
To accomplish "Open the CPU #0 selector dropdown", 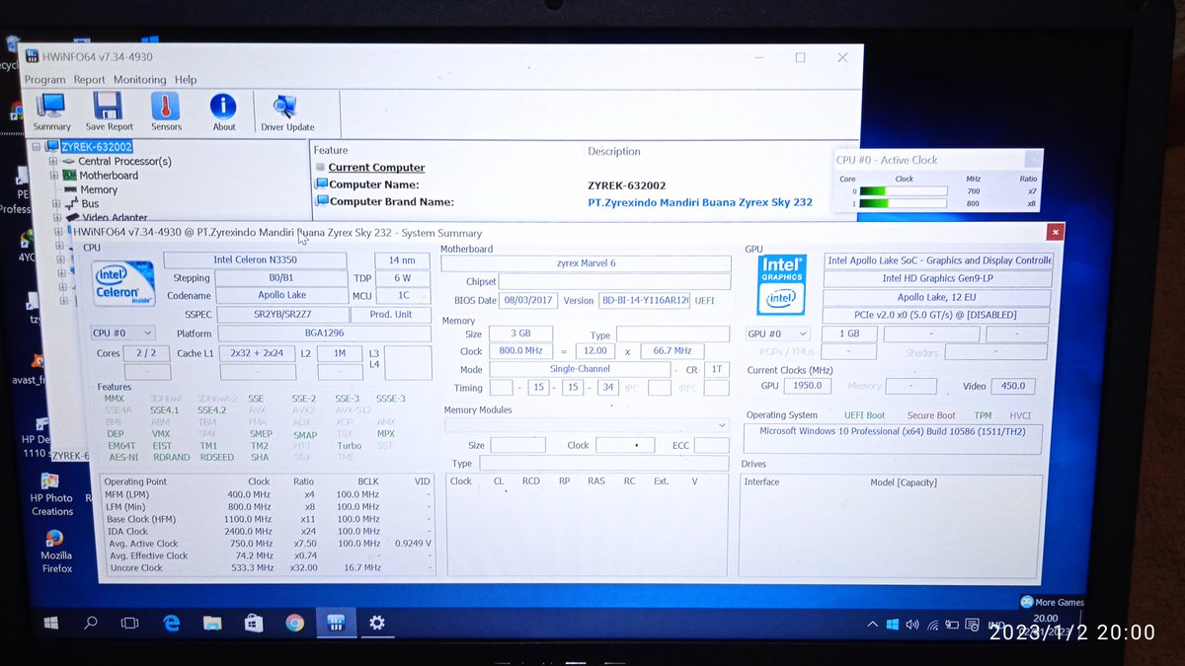I will [122, 333].
